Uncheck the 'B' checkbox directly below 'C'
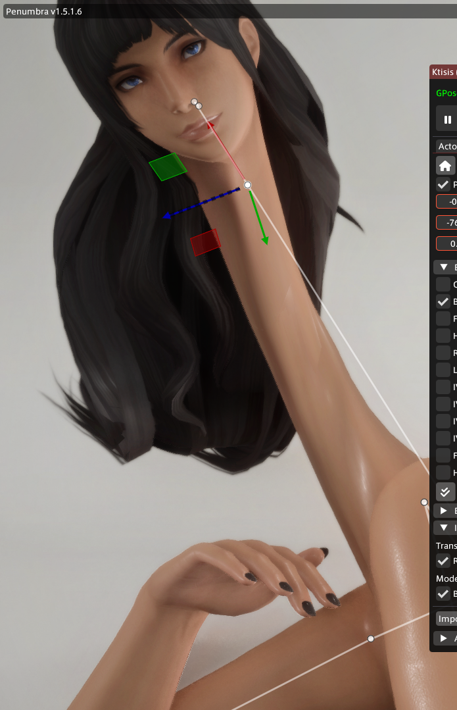This screenshot has width=457, height=710. click(443, 301)
